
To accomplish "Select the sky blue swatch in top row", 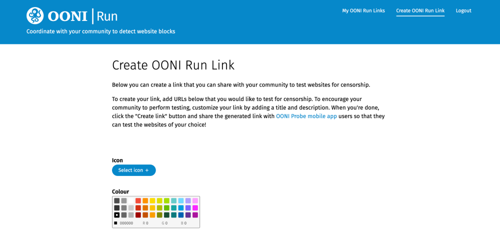I will tap(181, 200).
